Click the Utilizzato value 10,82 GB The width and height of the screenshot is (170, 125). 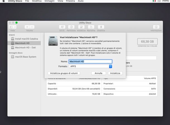point(96,94)
